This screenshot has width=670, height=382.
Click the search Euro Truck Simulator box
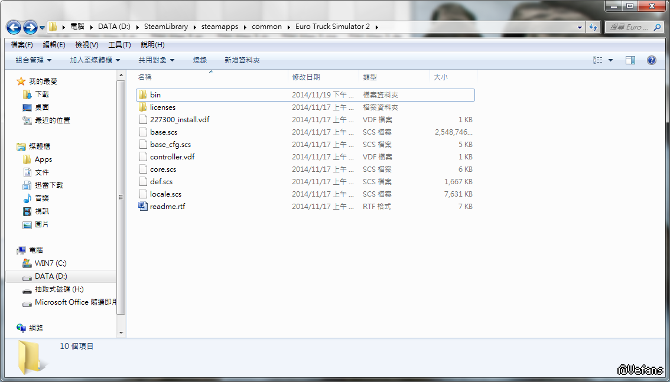point(634,27)
